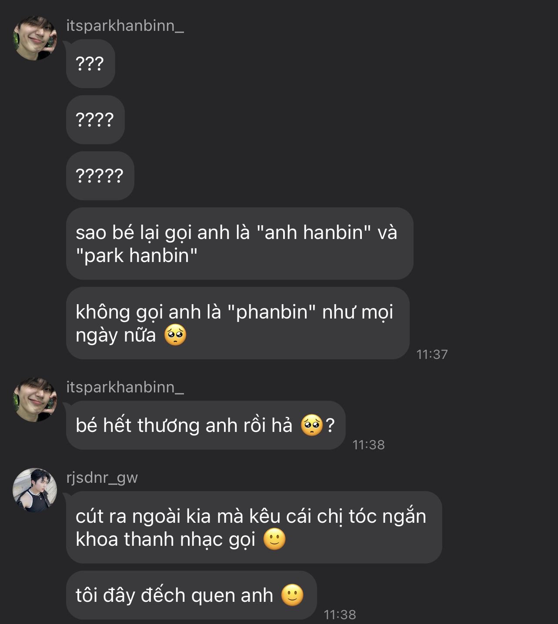Click username itsparkhanbinn_ above the ??? message
Screen dimensions: 558x624
click(x=125, y=26)
